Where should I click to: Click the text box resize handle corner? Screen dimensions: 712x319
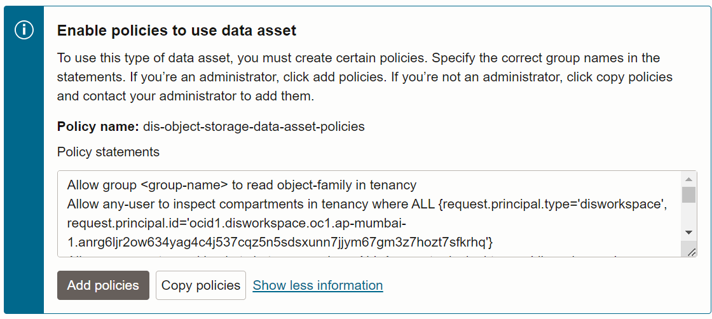click(691, 252)
